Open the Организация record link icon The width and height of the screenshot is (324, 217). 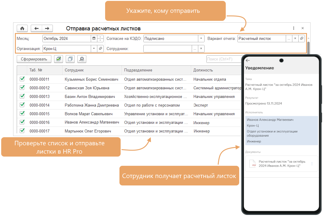tap(100, 49)
